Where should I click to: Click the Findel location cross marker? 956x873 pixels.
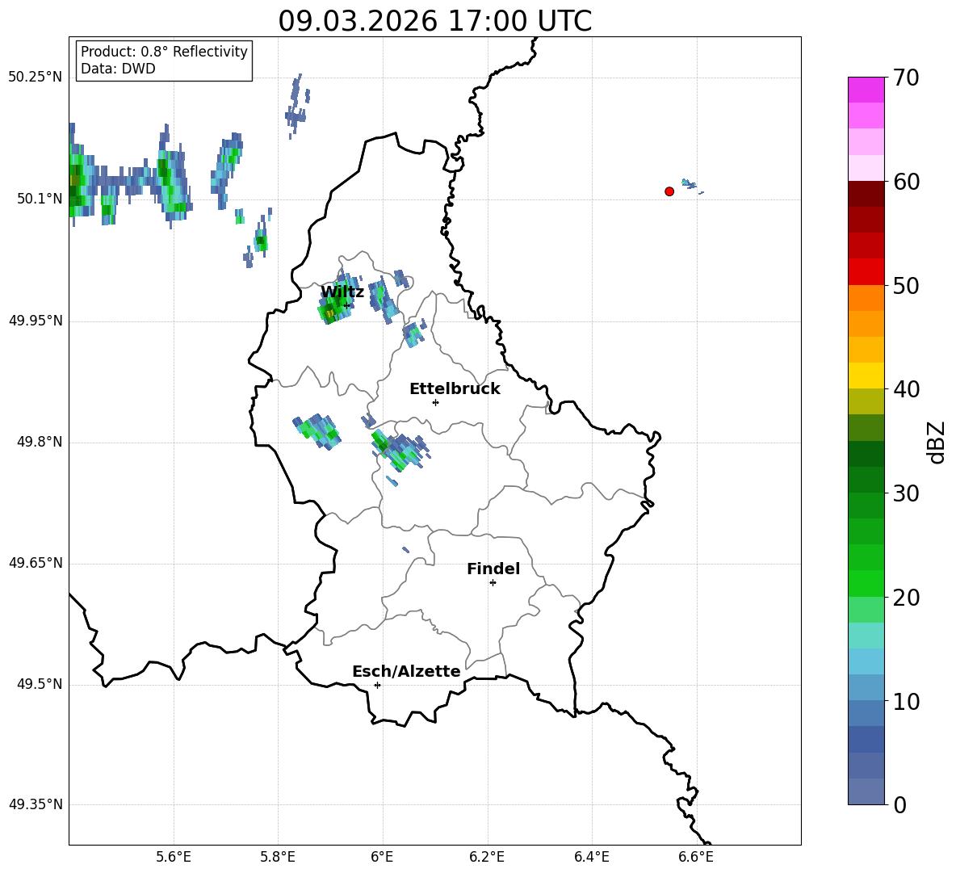click(493, 582)
